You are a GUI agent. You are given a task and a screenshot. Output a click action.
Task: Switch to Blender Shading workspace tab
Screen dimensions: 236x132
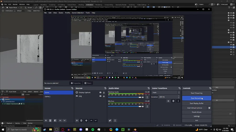click(x=81, y=5)
